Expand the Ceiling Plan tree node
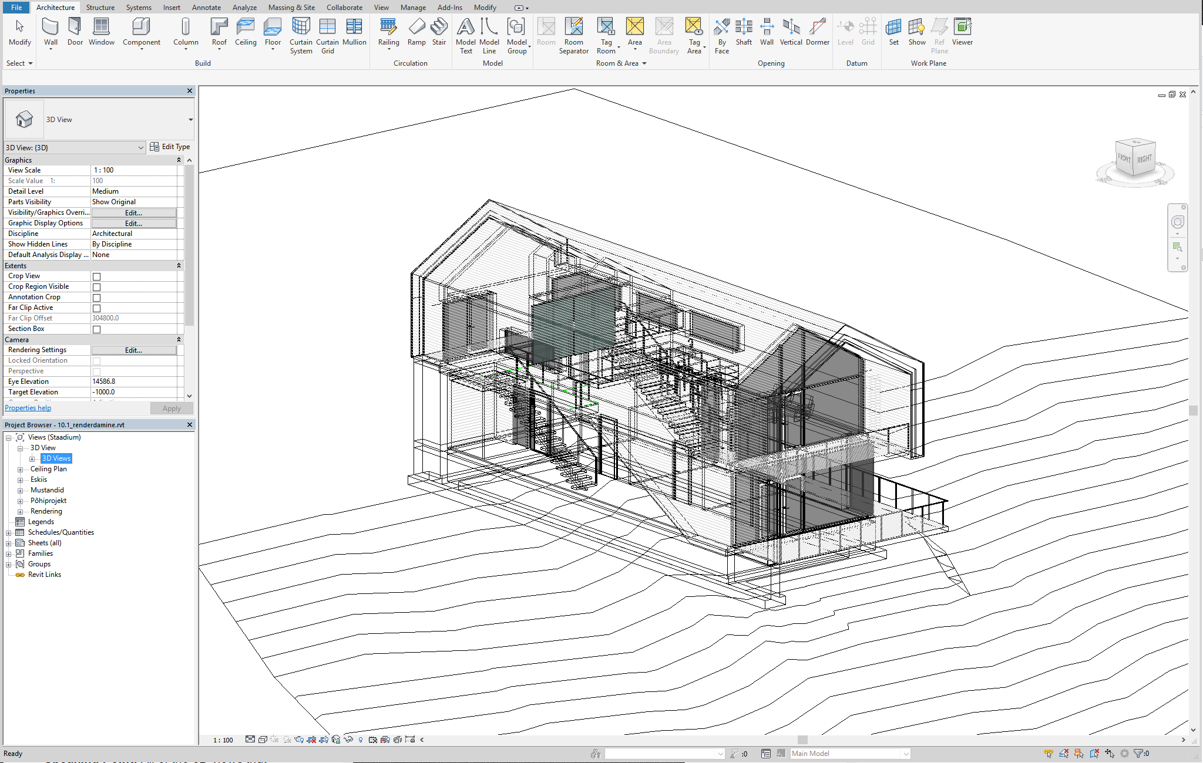1203x763 pixels. click(x=21, y=470)
